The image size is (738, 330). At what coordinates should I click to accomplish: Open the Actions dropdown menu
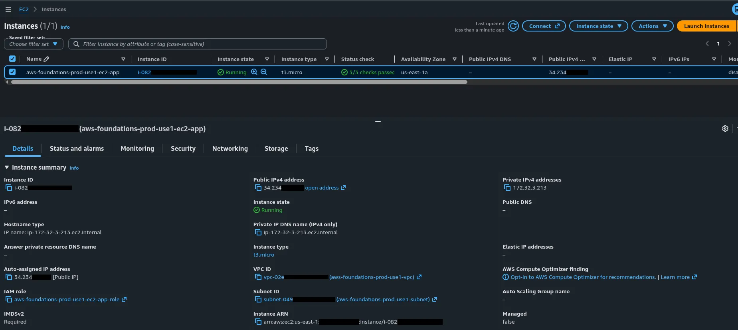[x=653, y=26]
